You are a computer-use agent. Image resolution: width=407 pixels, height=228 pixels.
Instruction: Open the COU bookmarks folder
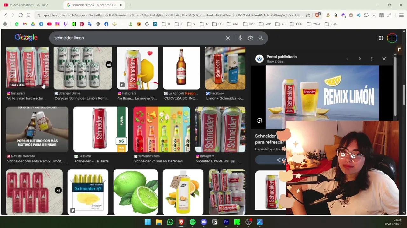tap(296, 24)
